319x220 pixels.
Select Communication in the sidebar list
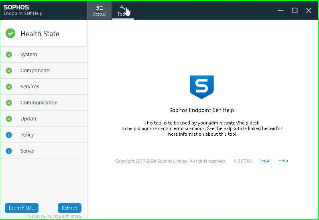[x=39, y=103]
